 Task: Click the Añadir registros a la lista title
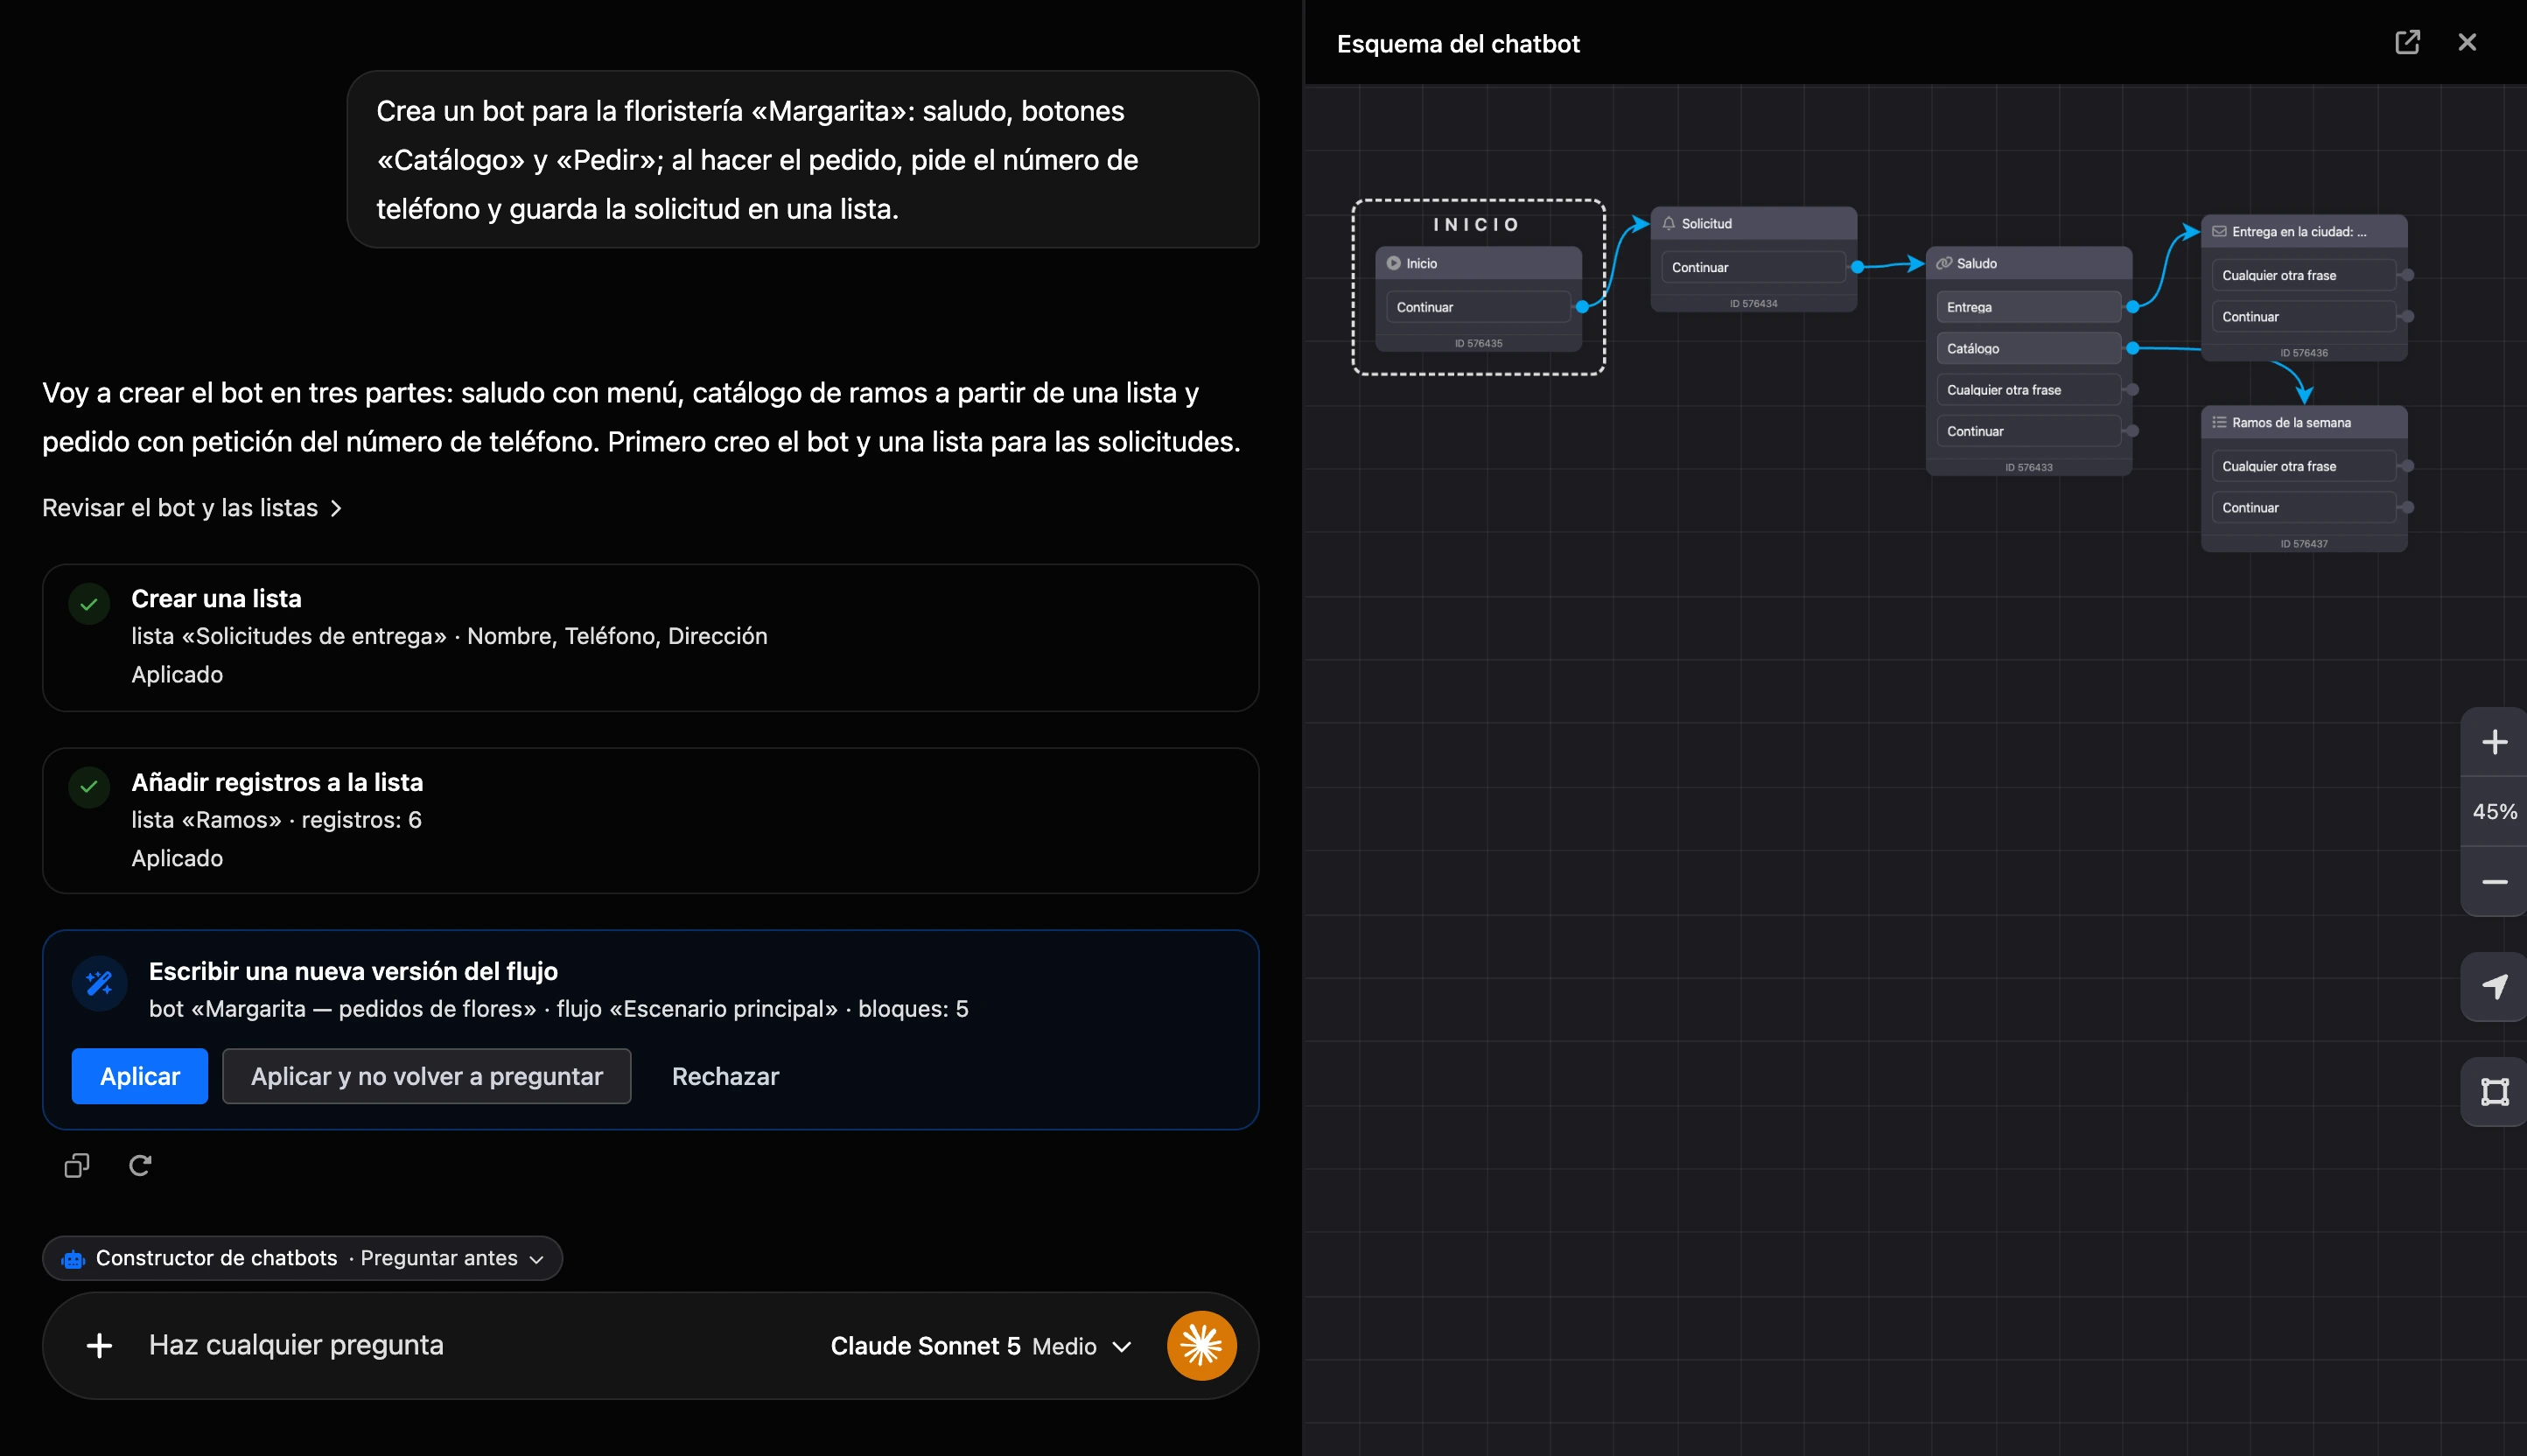tap(277, 782)
